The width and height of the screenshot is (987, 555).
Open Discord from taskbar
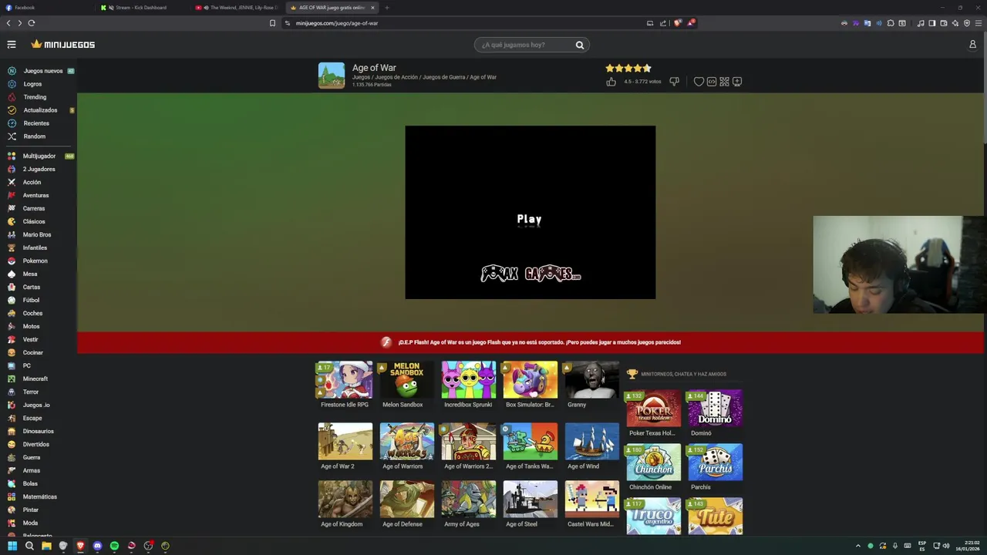point(97,546)
